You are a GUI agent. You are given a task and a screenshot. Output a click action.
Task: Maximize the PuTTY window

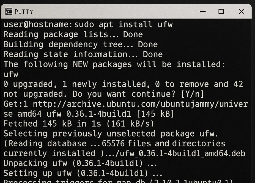click(x=221, y=11)
